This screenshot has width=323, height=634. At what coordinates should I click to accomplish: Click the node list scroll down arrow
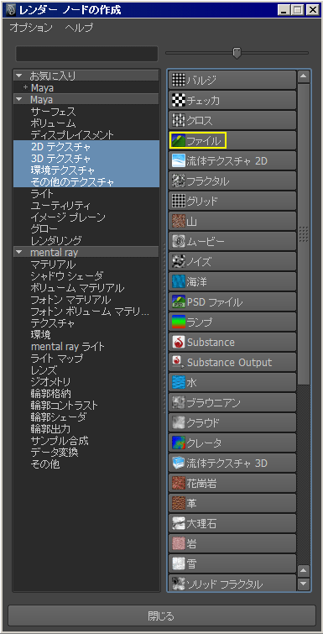[x=303, y=584]
